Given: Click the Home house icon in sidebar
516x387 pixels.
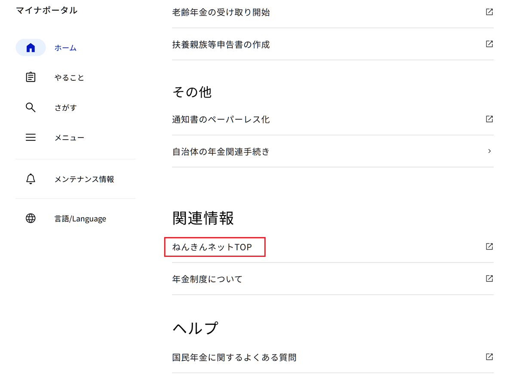Looking at the screenshot, I should pyautogui.click(x=31, y=48).
